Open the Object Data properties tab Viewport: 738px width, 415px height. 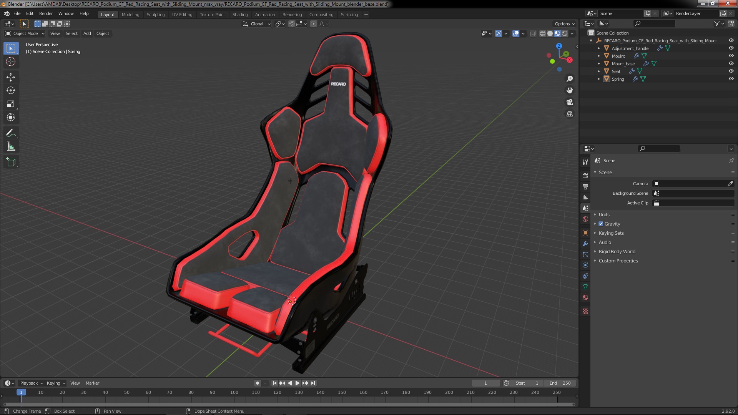[x=585, y=287]
